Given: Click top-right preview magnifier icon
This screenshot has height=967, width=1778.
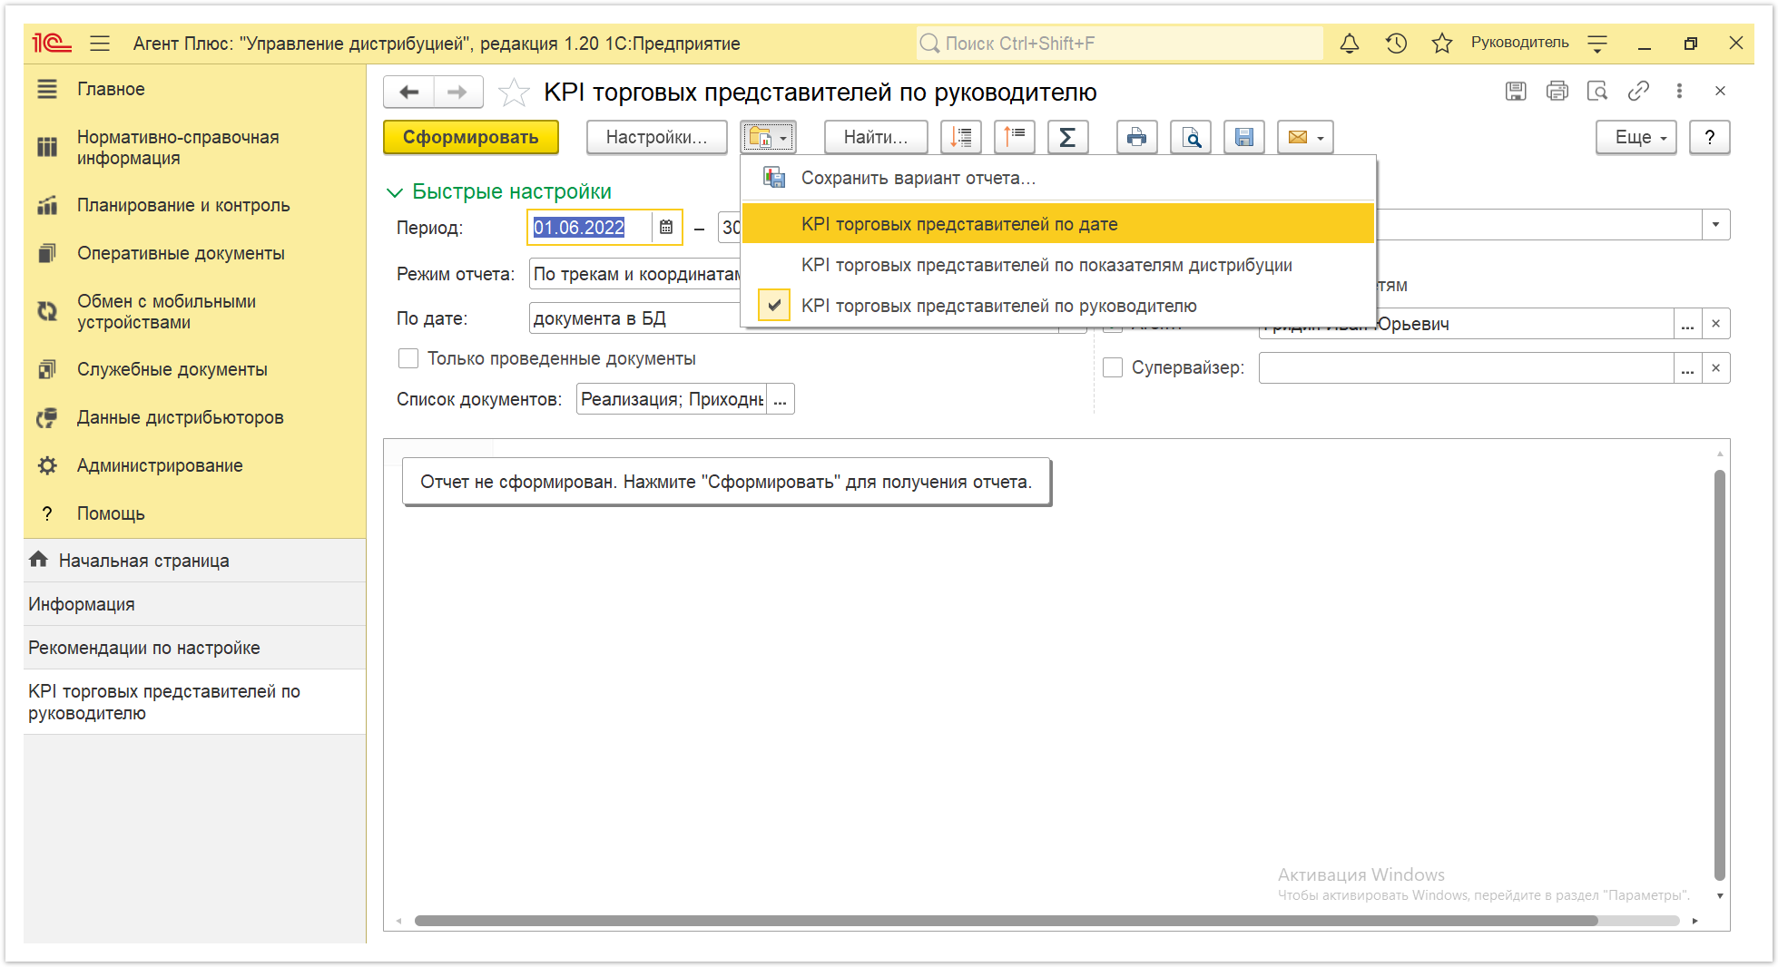Looking at the screenshot, I should (x=1597, y=91).
